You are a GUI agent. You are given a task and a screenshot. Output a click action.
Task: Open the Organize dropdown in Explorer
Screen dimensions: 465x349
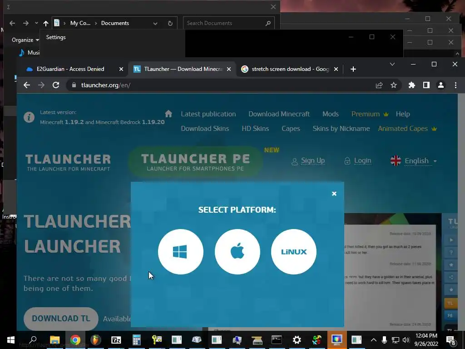tap(25, 40)
